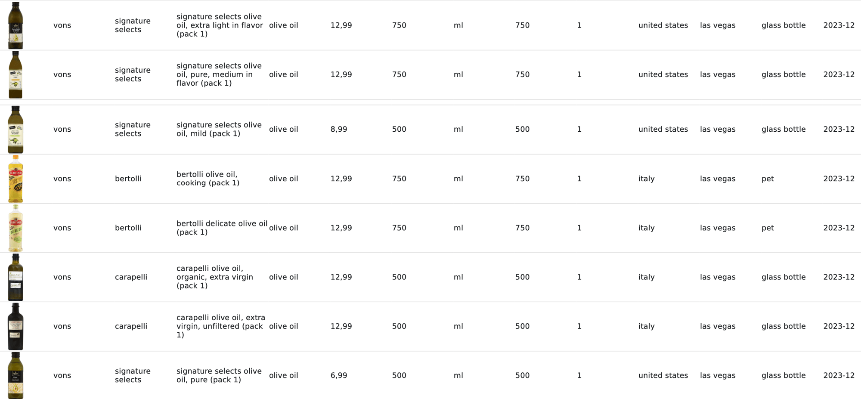The height and width of the screenshot is (399, 861).
Task: Select 'italy' in the Bertolli delicate row
Action: pyautogui.click(x=646, y=228)
